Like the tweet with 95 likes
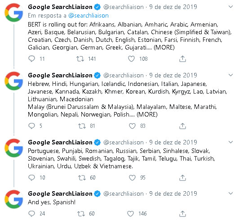 [x=132, y=178]
